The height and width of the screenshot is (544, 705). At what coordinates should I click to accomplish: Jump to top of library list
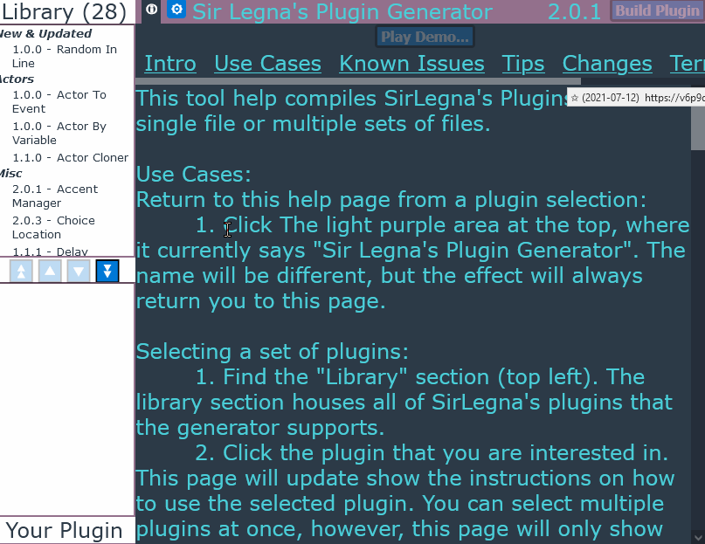[21, 271]
